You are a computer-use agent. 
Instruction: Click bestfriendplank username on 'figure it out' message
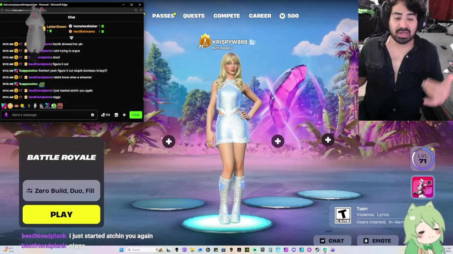pyautogui.click(x=40, y=64)
